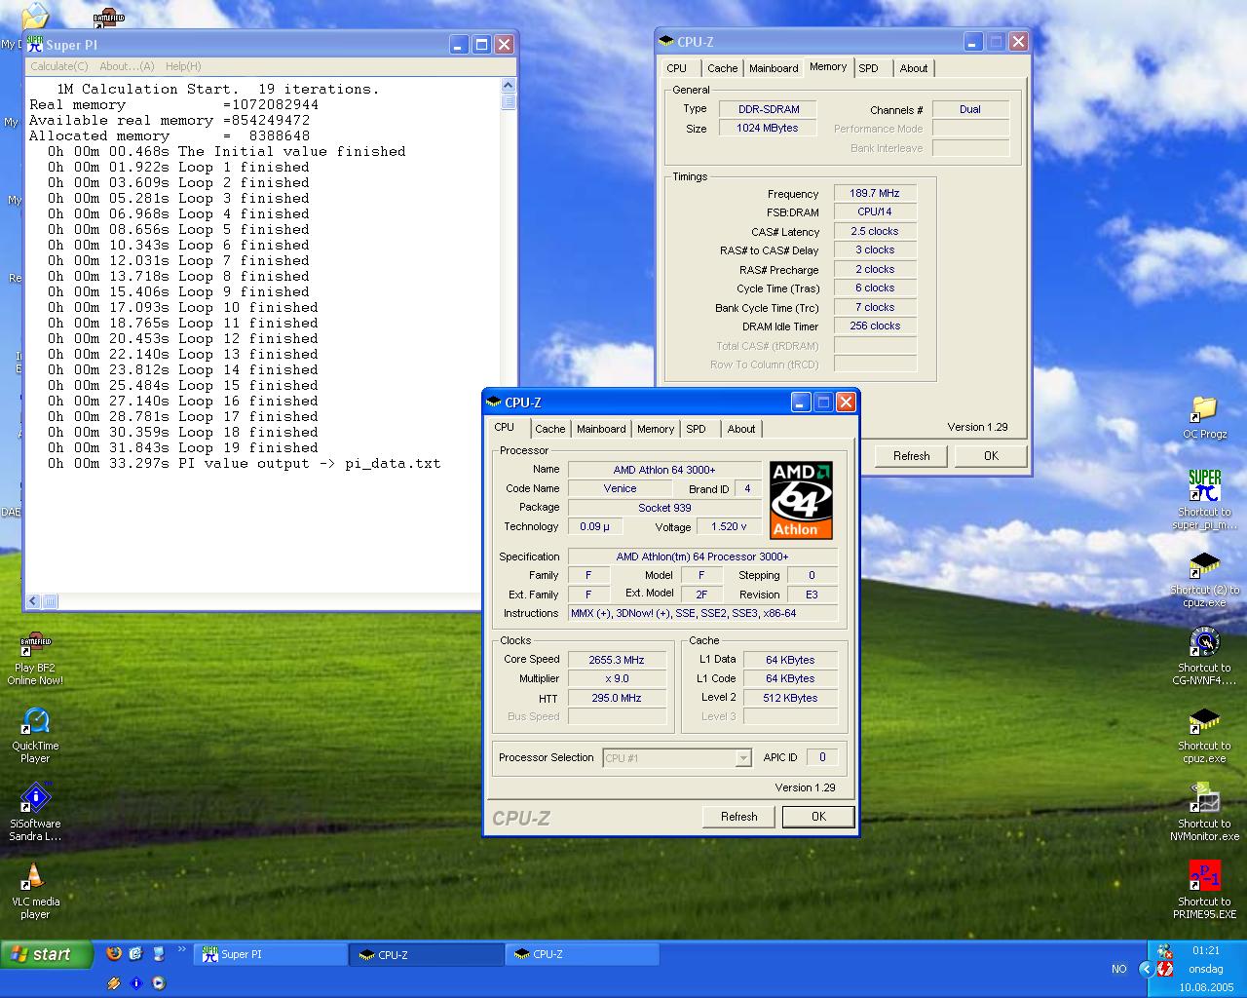Click the Super PI vertical scrollbar up arrow
The height and width of the screenshot is (998, 1247).
[x=509, y=87]
